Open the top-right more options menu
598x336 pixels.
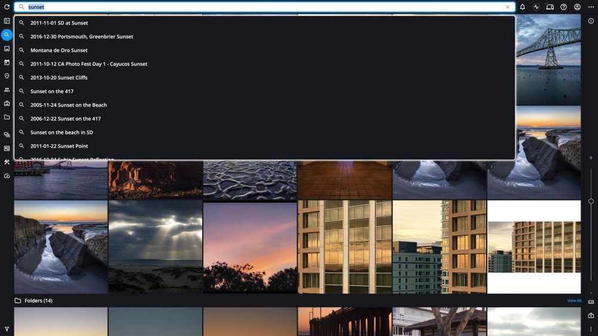point(591,7)
